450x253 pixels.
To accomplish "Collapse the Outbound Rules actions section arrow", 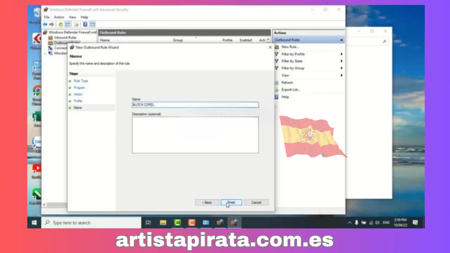I will pyautogui.click(x=341, y=40).
